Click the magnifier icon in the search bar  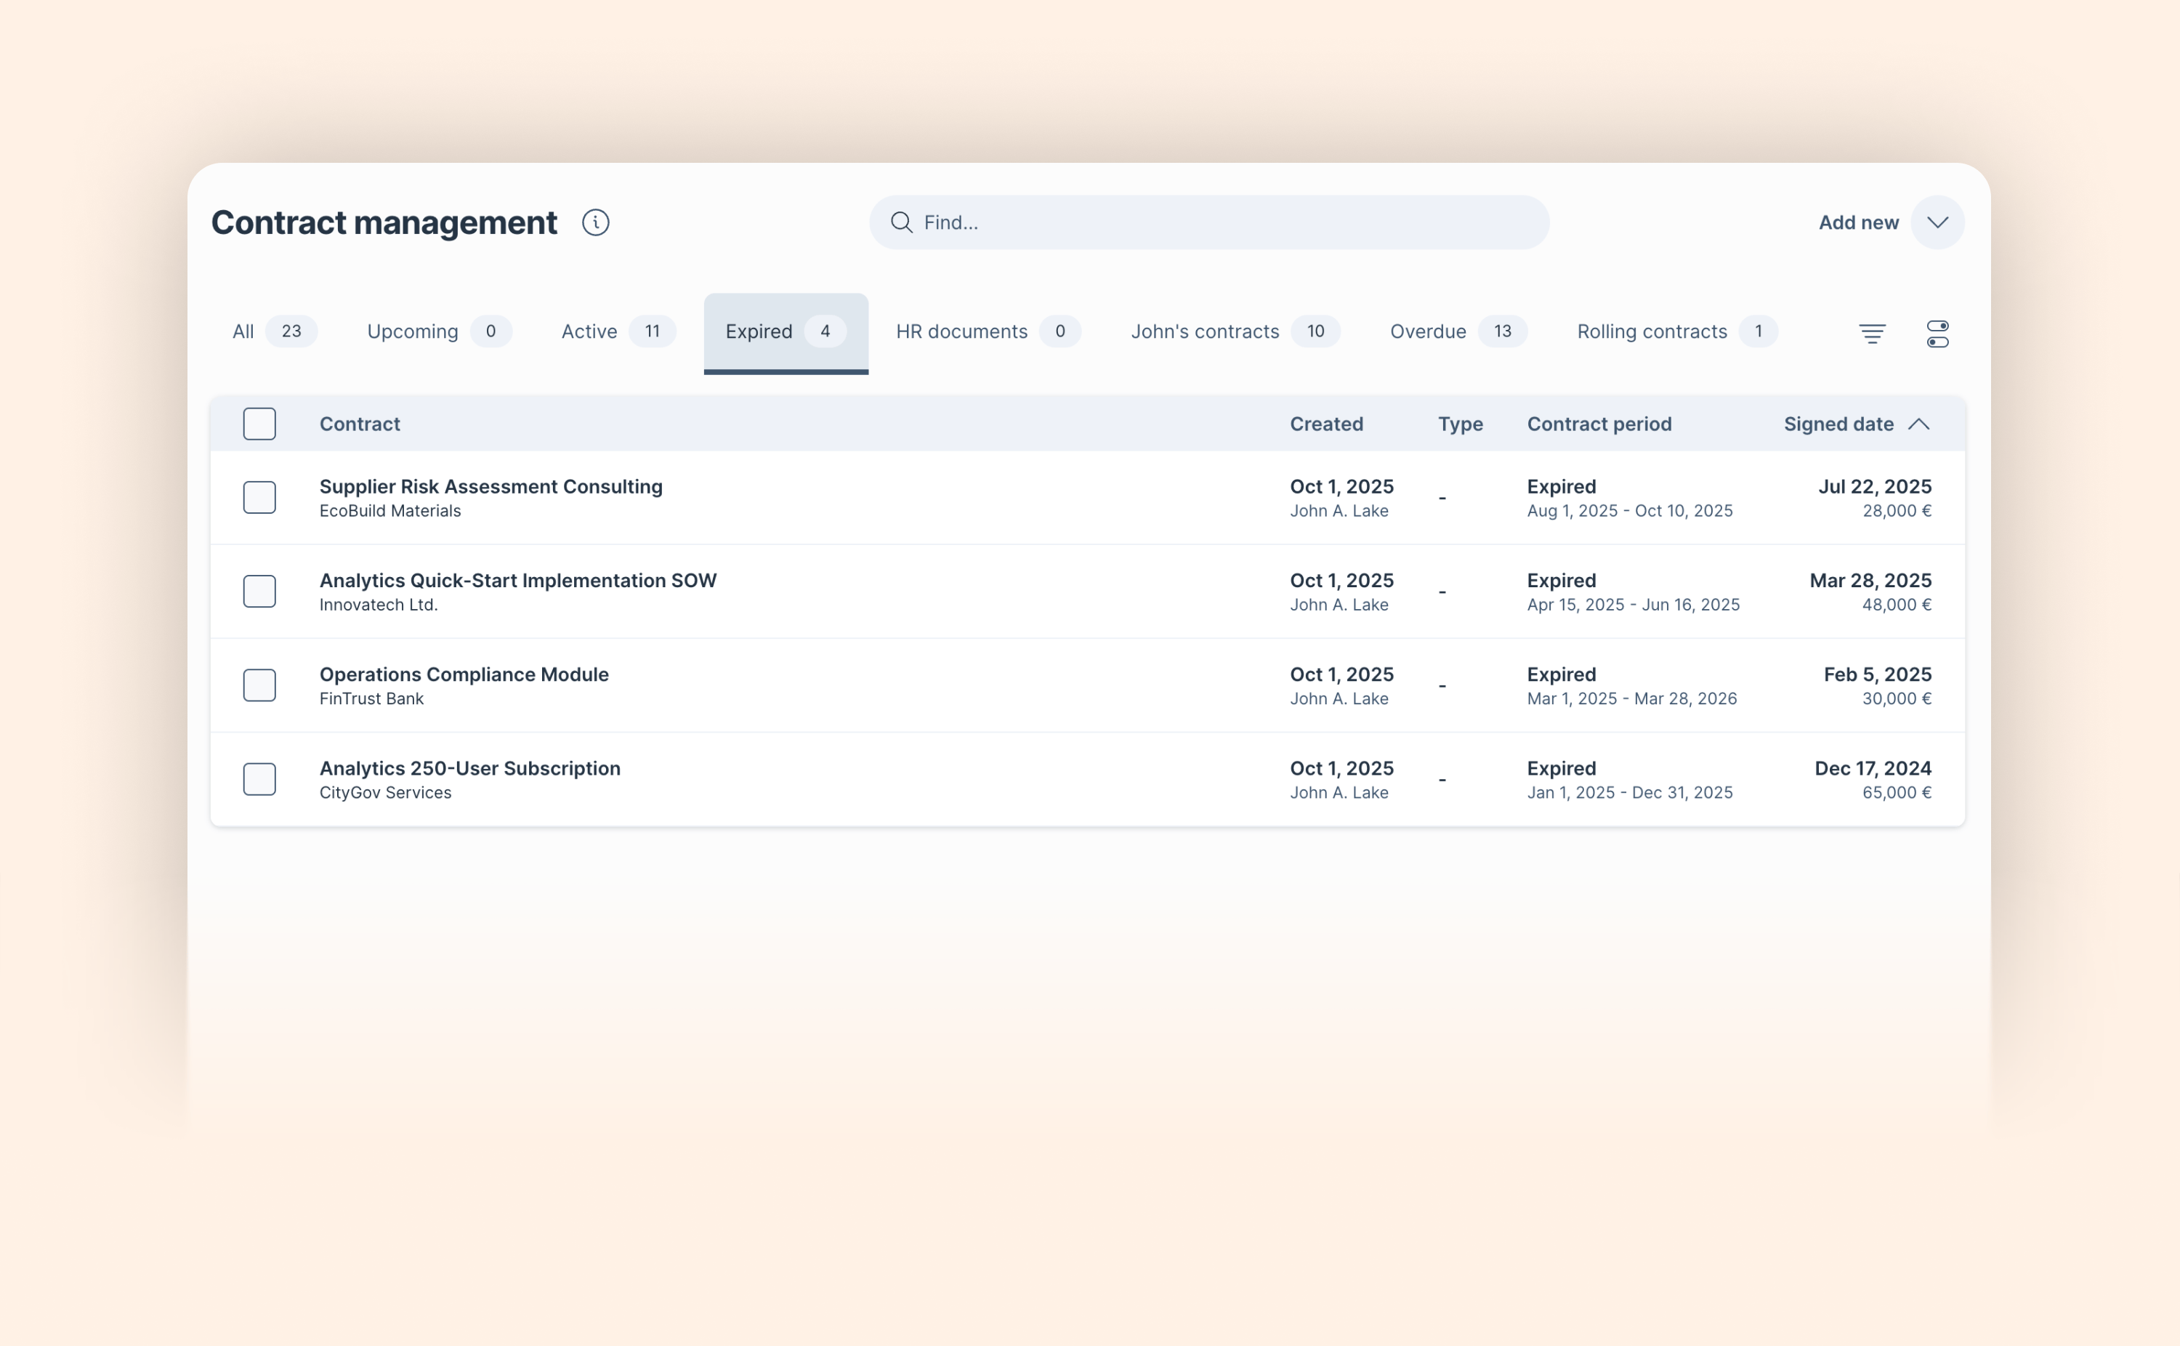pos(903,222)
